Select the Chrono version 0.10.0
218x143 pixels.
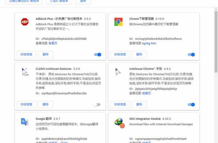coord(160,19)
